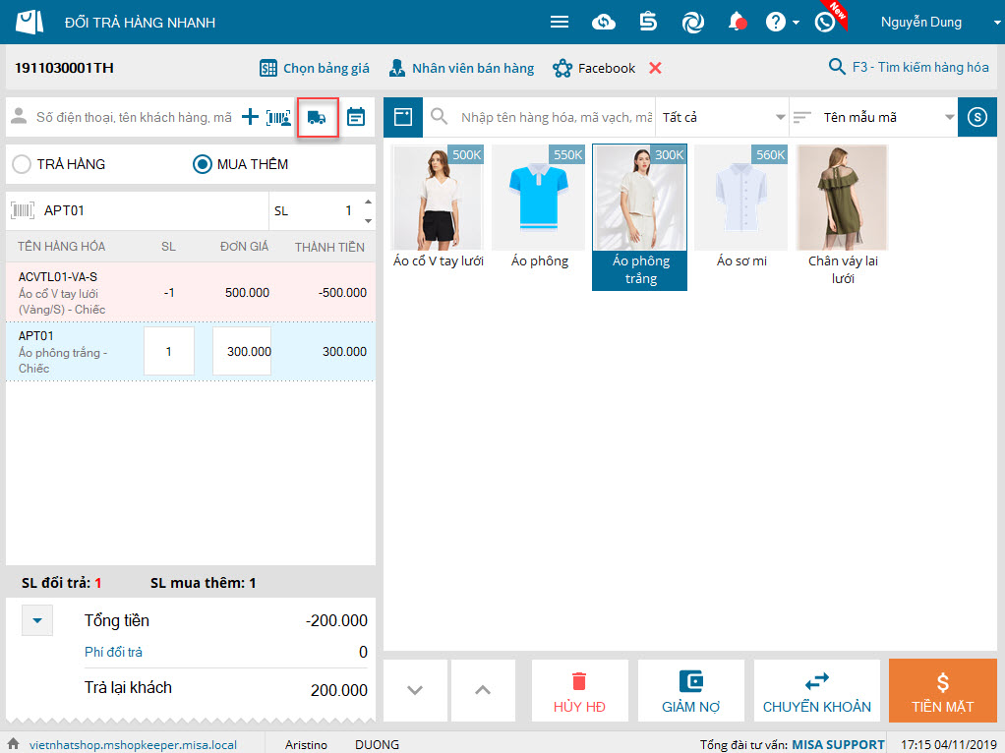
Task: Increase SL quantity with up arrow
Action: pos(368,202)
